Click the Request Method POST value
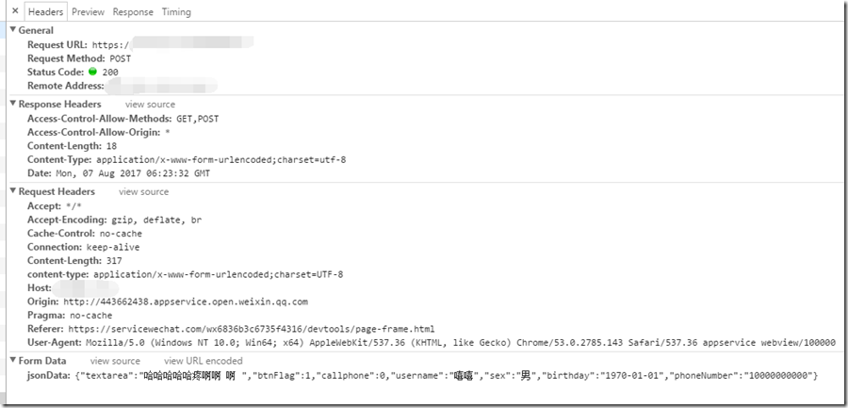This screenshot has width=848, height=408. 120,58
